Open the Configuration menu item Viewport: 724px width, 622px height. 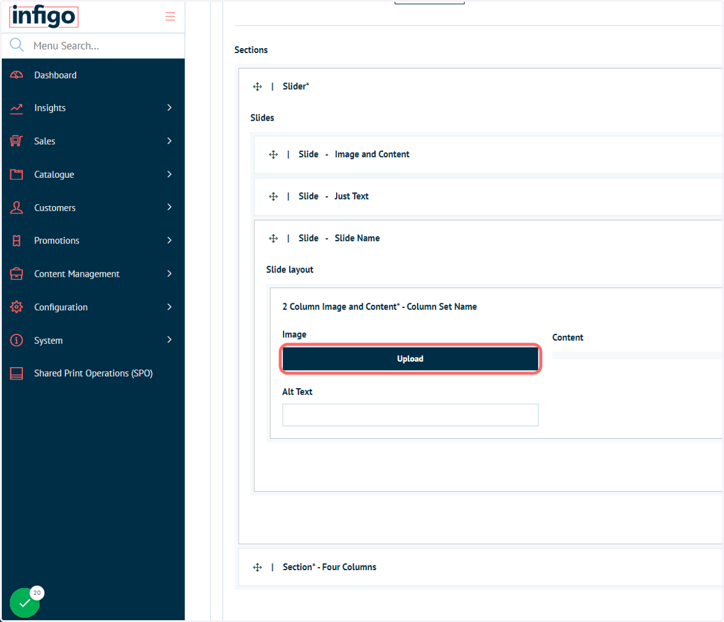(93, 307)
